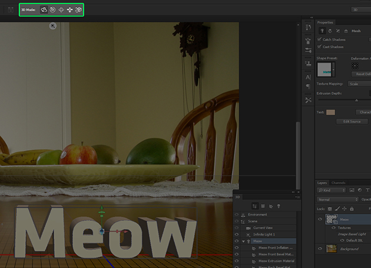Screen dimensions: 371x268
Task: Filter layers by pixel layer icon
Action: (x=352, y=190)
